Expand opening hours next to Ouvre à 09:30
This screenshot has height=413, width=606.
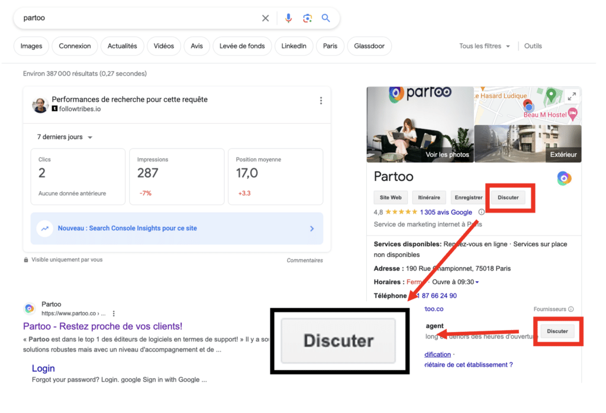tap(478, 282)
